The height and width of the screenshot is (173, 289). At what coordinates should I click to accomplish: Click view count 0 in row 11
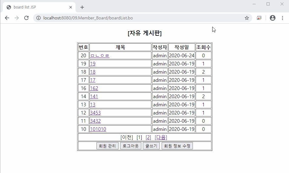[x=203, y=121]
